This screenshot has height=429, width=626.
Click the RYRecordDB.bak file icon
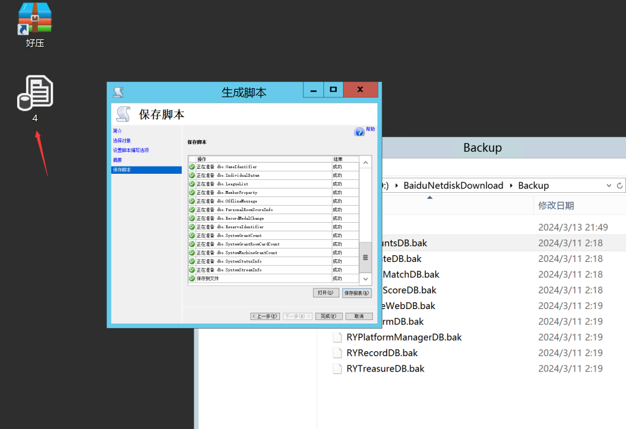click(337, 353)
